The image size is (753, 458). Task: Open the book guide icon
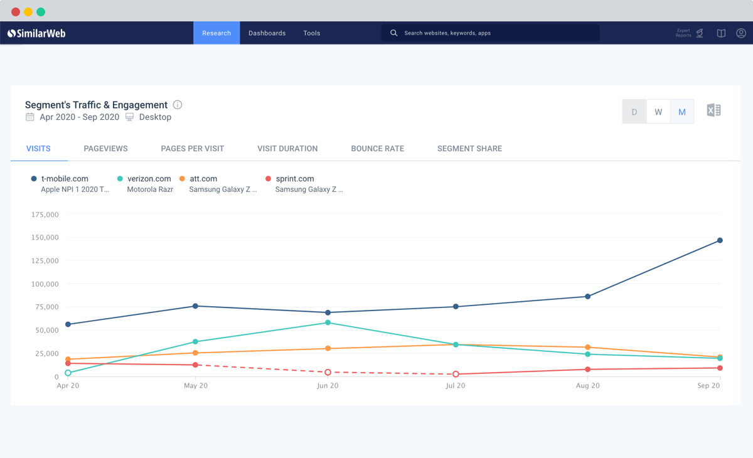pos(721,33)
